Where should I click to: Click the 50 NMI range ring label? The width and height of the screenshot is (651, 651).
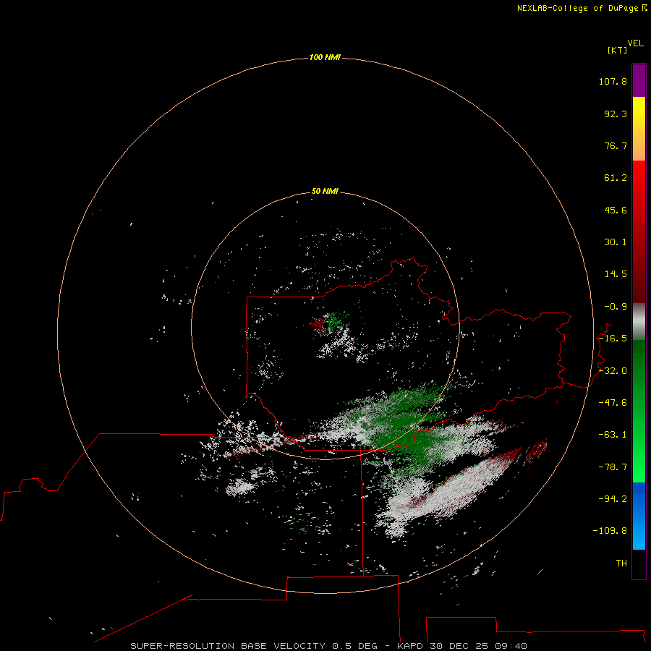tap(325, 191)
